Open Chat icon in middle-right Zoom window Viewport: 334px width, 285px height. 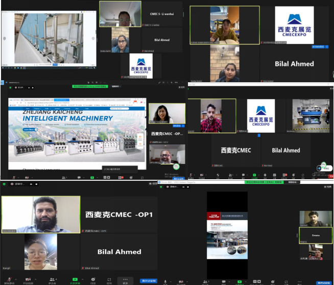point(243,175)
